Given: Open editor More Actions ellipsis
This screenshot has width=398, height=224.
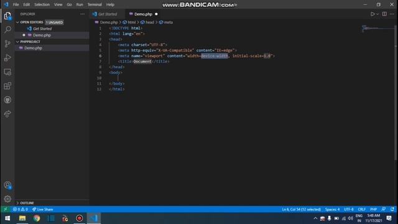Looking at the screenshot, I should pos(392,14).
